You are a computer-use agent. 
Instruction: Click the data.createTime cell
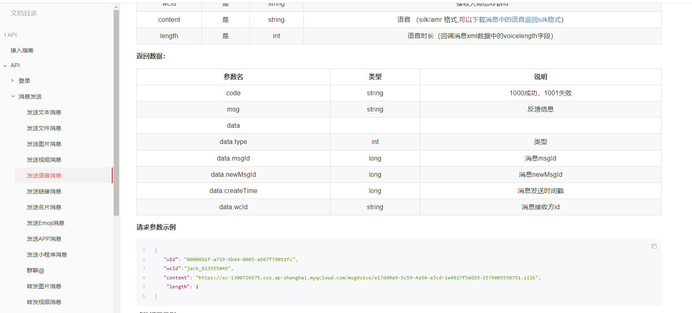point(234,191)
